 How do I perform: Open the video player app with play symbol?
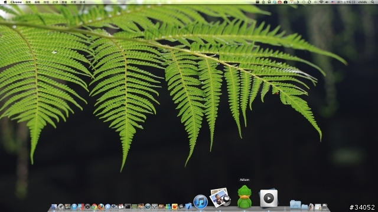click(269, 198)
